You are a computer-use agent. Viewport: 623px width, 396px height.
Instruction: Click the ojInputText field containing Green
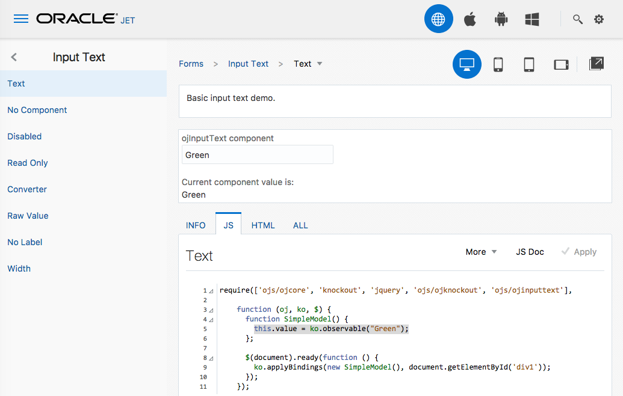(258, 154)
